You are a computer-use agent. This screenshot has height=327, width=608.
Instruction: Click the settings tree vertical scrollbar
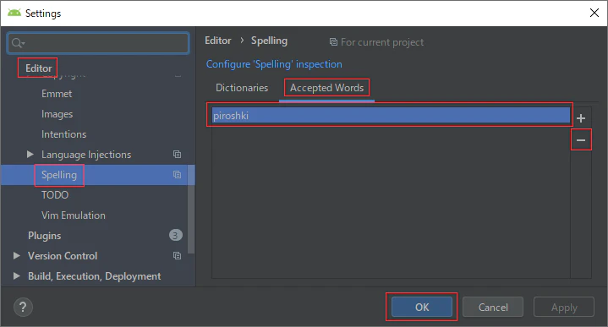coord(191,210)
